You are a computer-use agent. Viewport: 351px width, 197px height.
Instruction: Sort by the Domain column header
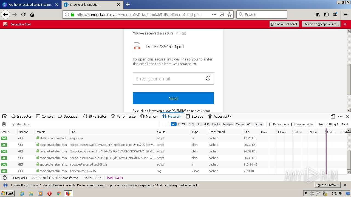point(52,132)
